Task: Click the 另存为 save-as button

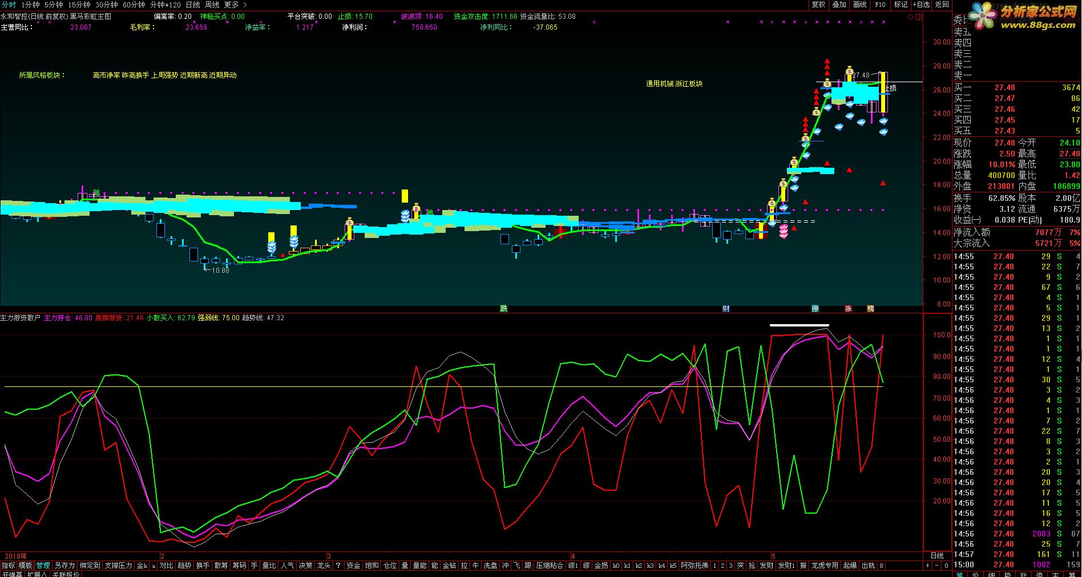Action: (x=64, y=566)
